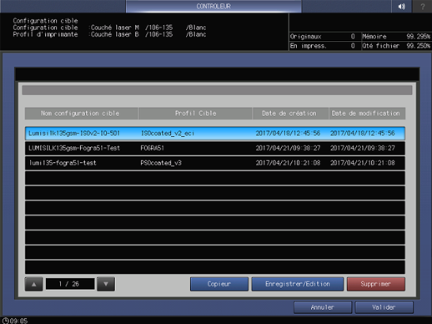This screenshot has width=432, height=324.
Task: Click modification date 2017/04/21/10:21:08
Action: coord(363,163)
